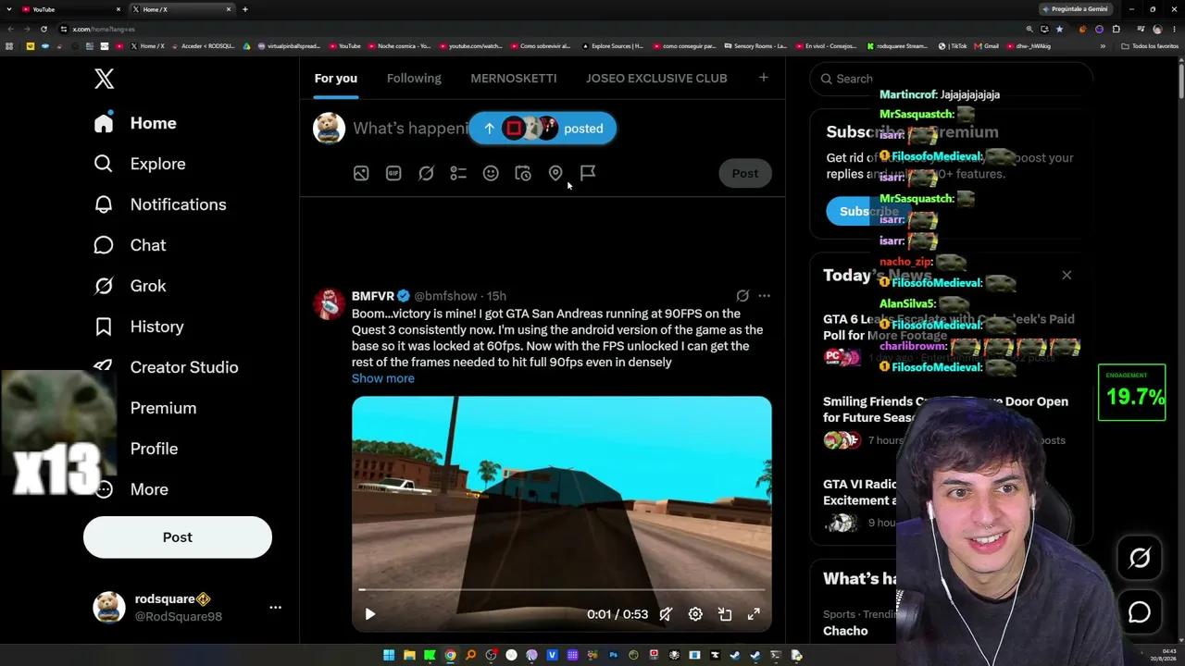Play the GTA San Andreas video
The width and height of the screenshot is (1185, 666).
click(x=370, y=614)
